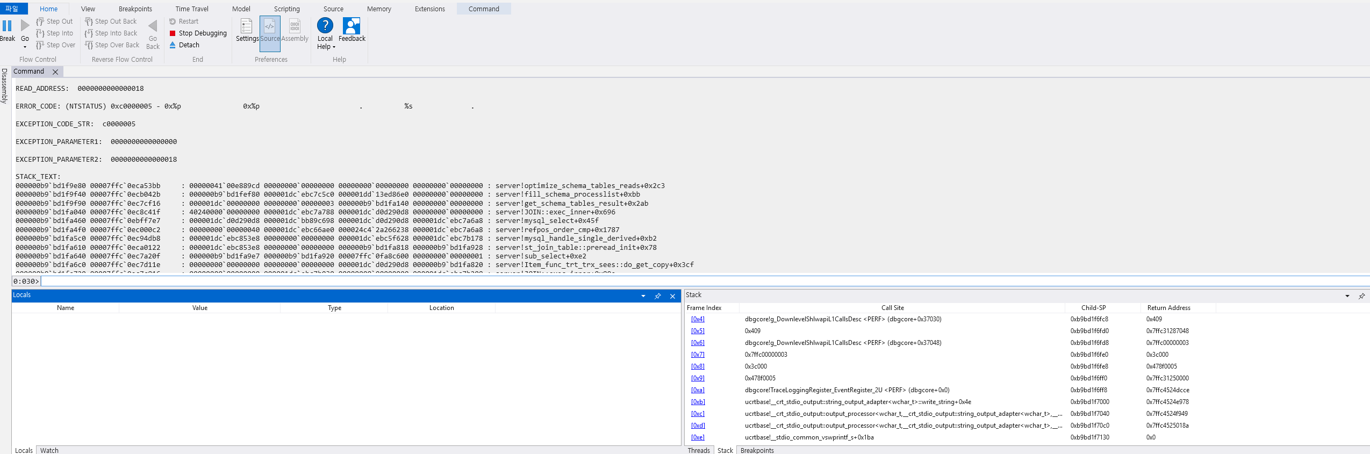Click the Break pause icon
The height and width of the screenshot is (454, 1370).
[x=7, y=25]
